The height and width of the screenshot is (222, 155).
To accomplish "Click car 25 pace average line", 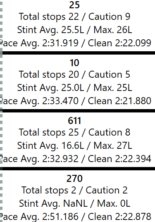I will (76, 43).
